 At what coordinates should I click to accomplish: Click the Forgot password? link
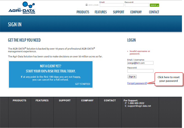tap(137, 83)
